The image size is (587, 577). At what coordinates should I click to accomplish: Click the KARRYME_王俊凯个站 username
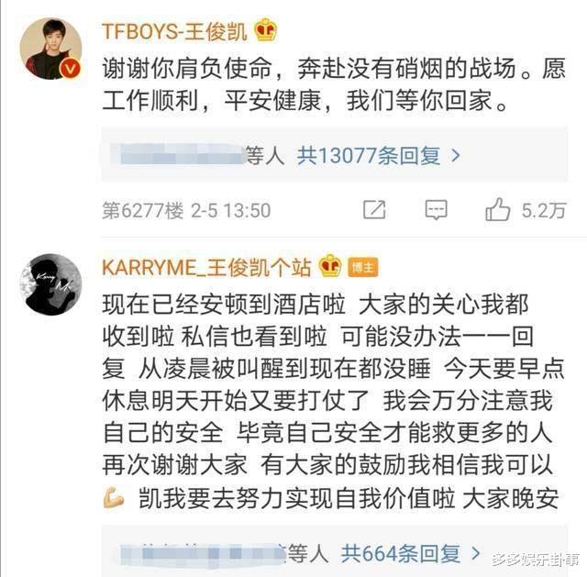[206, 268]
